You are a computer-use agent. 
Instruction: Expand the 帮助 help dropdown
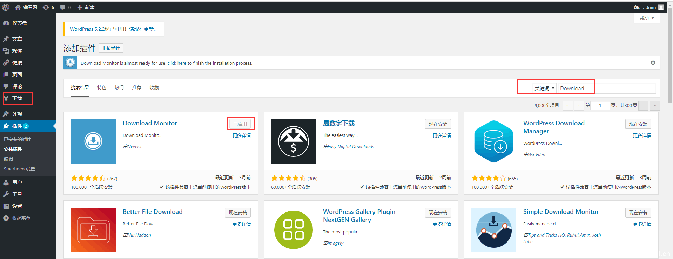click(646, 18)
